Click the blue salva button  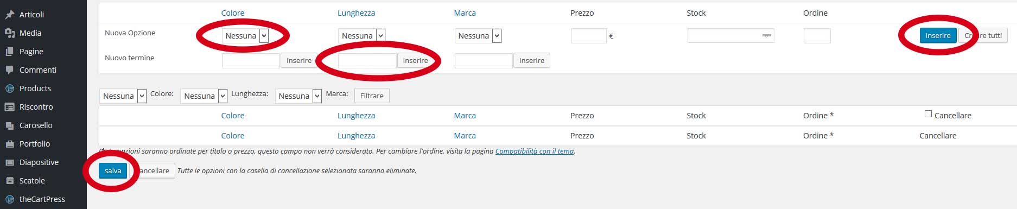(x=113, y=170)
